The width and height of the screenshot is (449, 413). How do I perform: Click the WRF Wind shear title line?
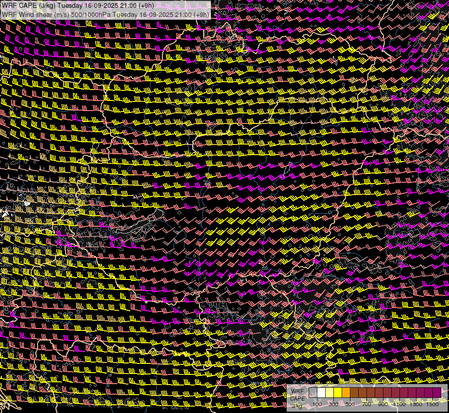coord(105,15)
